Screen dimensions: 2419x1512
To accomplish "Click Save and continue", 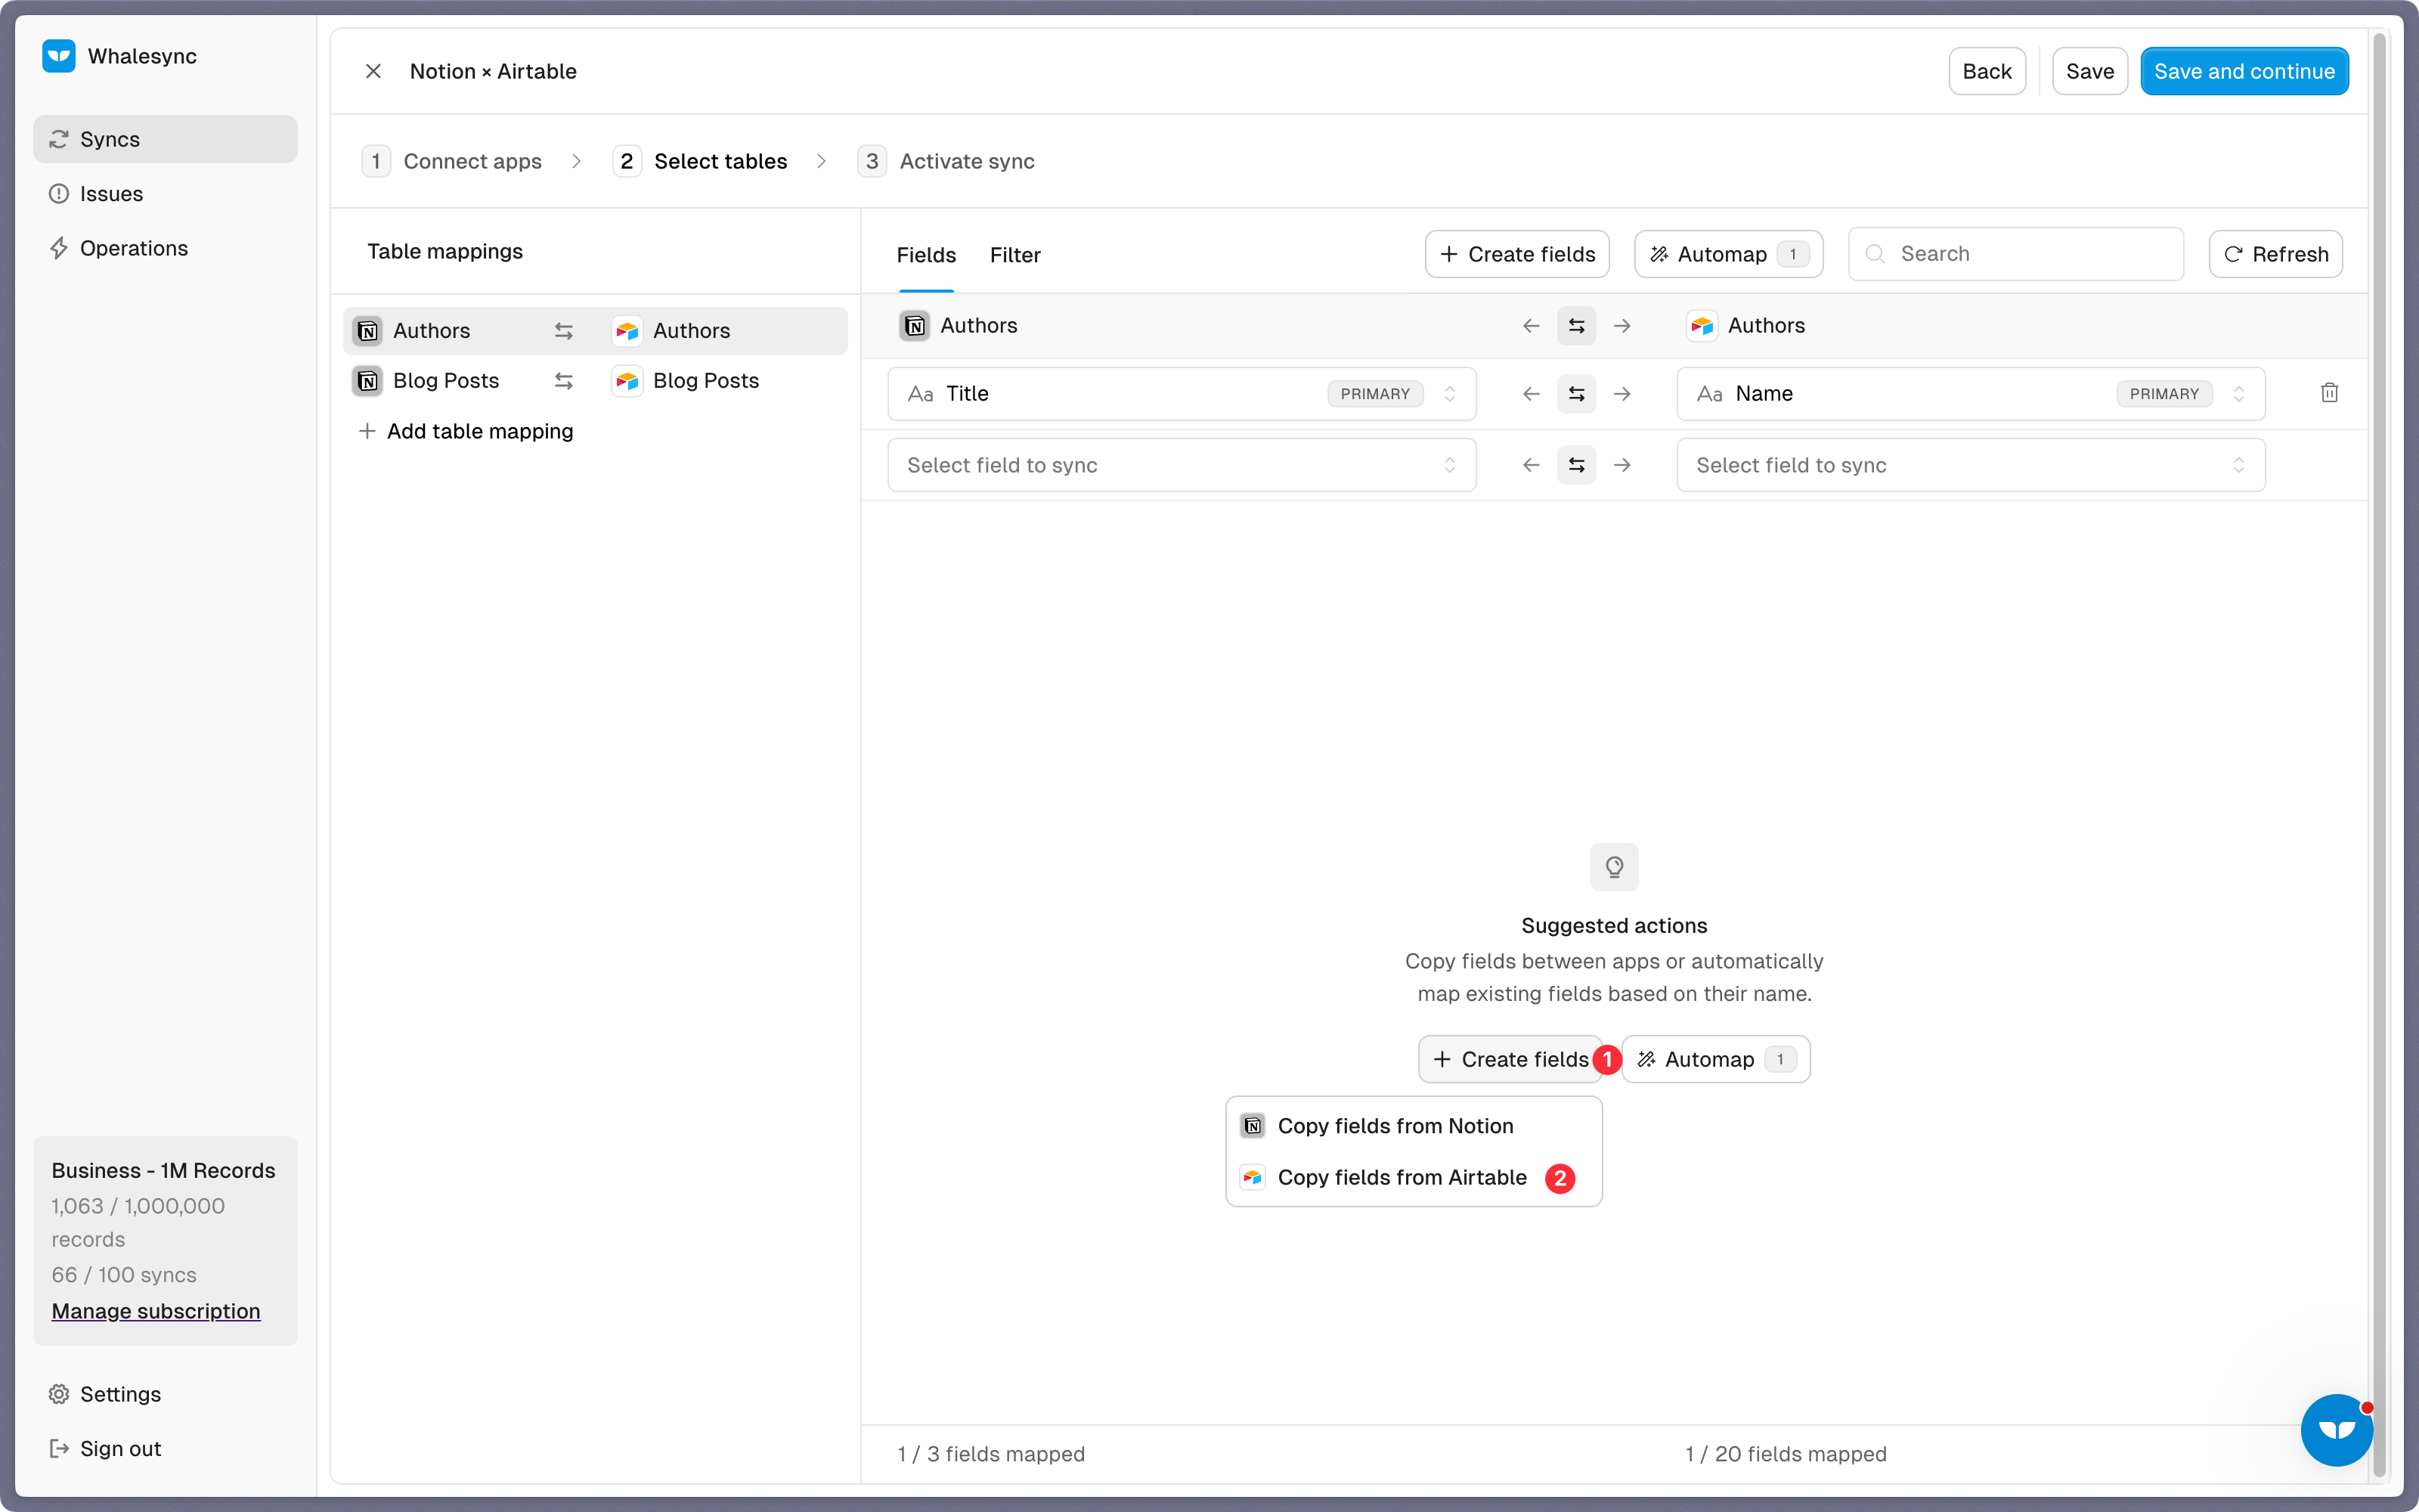I will [2244, 71].
